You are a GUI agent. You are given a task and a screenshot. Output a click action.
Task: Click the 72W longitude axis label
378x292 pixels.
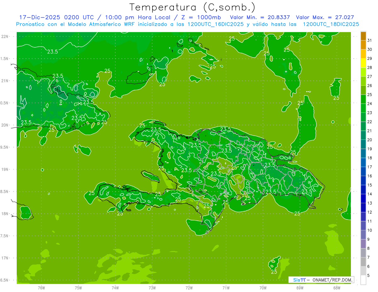tap(189, 288)
